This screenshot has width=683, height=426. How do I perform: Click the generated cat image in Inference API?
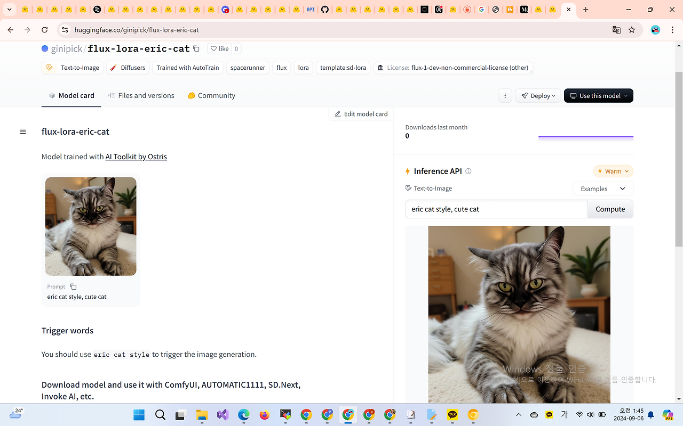coord(519,314)
